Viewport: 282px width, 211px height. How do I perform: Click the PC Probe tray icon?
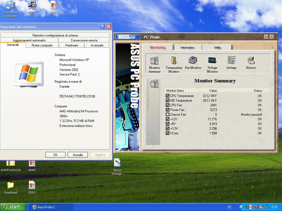[x=247, y=207]
